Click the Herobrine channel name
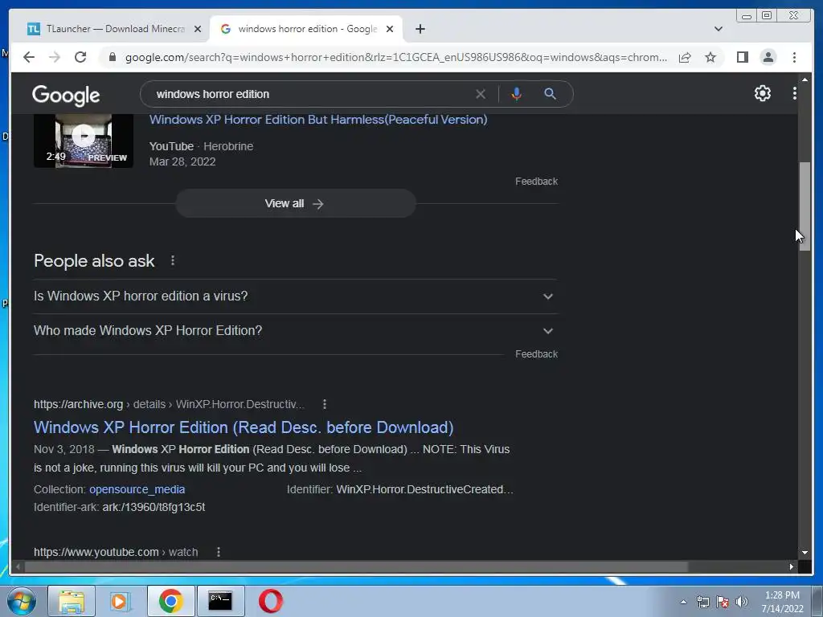 (x=228, y=146)
